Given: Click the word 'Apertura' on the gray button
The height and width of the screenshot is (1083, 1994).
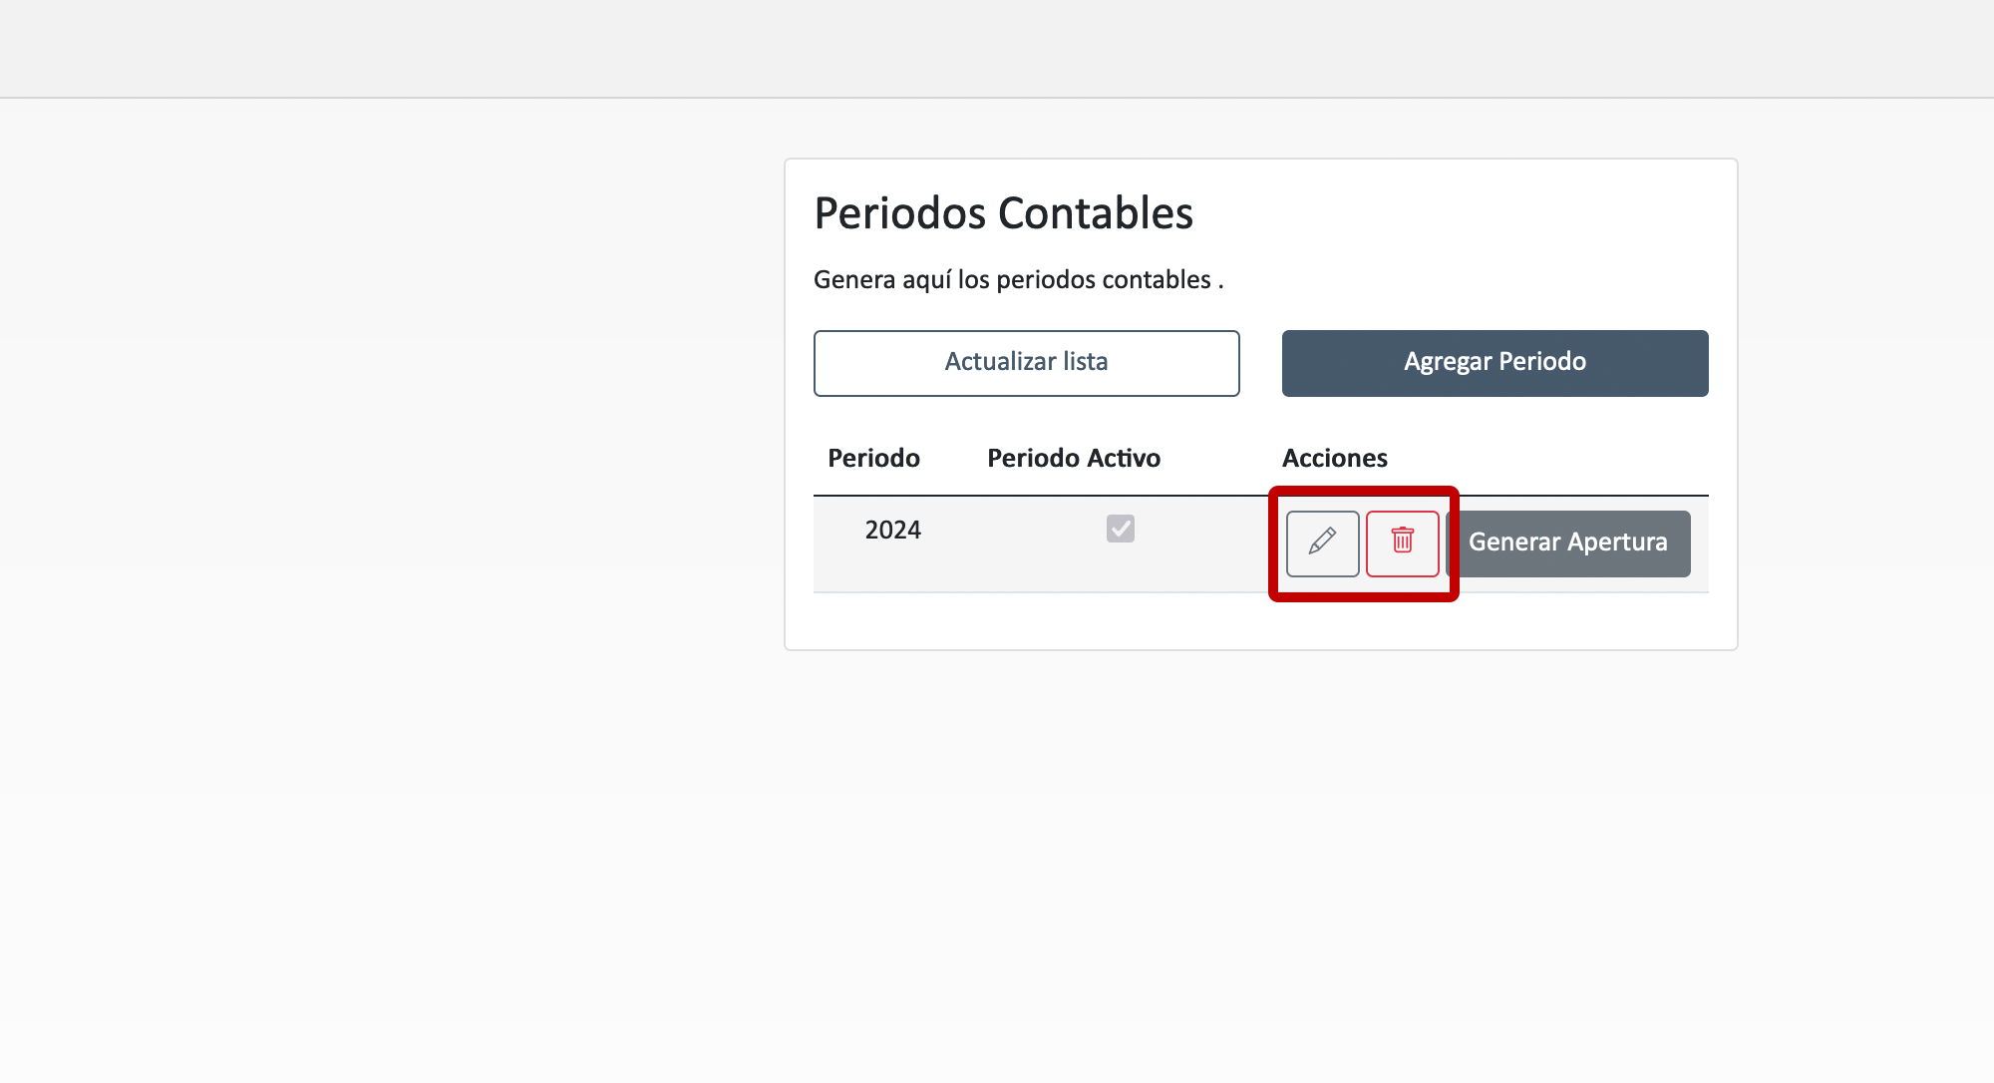Looking at the screenshot, I should point(1617,542).
